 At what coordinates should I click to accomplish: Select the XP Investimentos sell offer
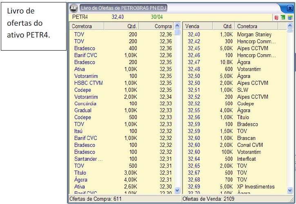235,186
